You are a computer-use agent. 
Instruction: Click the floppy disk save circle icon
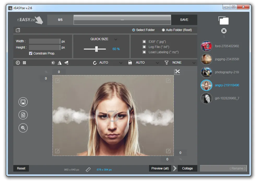coord(23,102)
